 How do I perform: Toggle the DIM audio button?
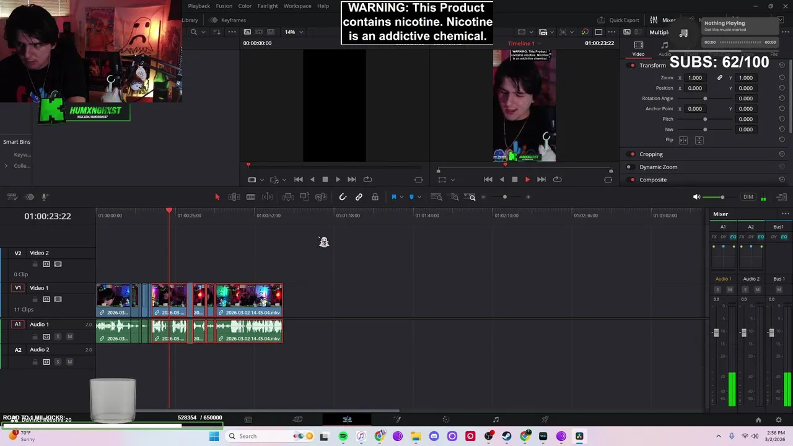[748, 197]
